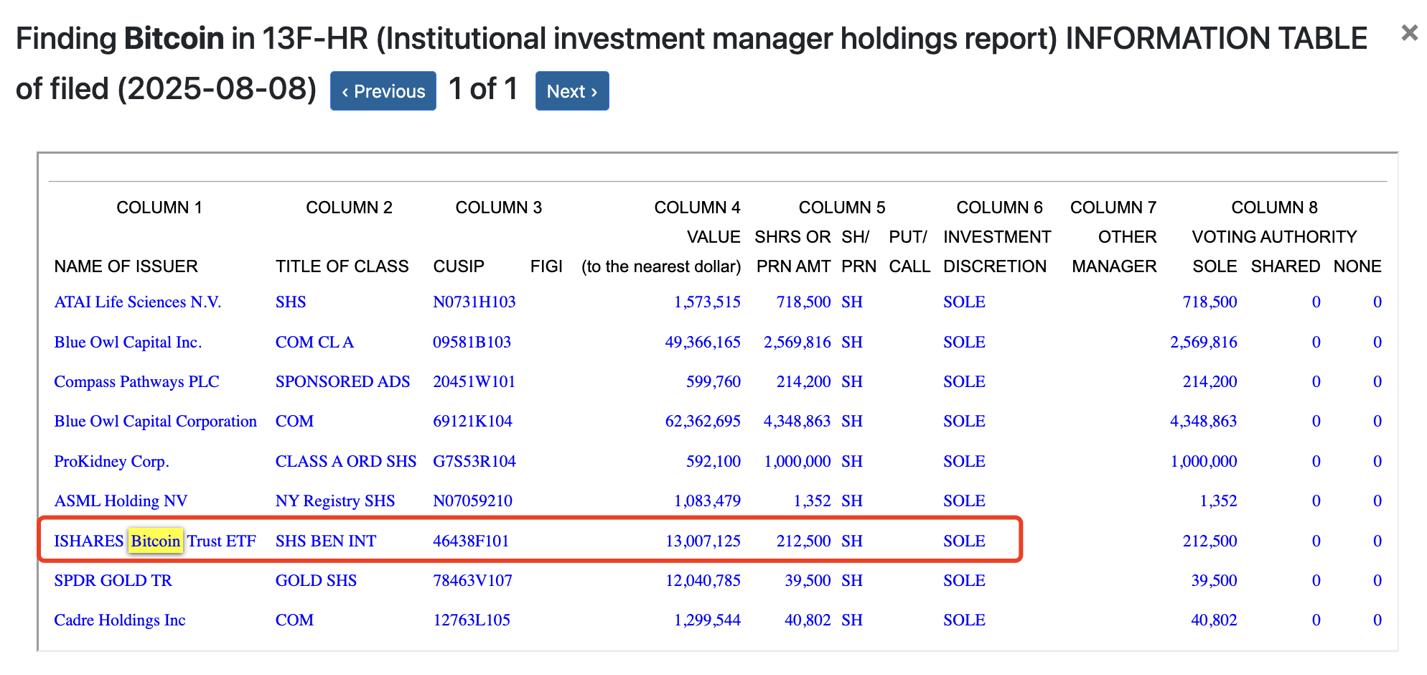Go to the Next match
This screenshot has width=1427, height=675.
pyautogui.click(x=572, y=91)
